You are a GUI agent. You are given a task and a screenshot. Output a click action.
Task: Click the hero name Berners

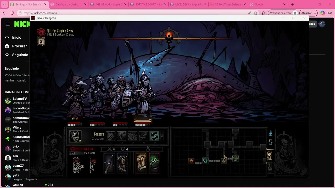pyautogui.click(x=99, y=134)
